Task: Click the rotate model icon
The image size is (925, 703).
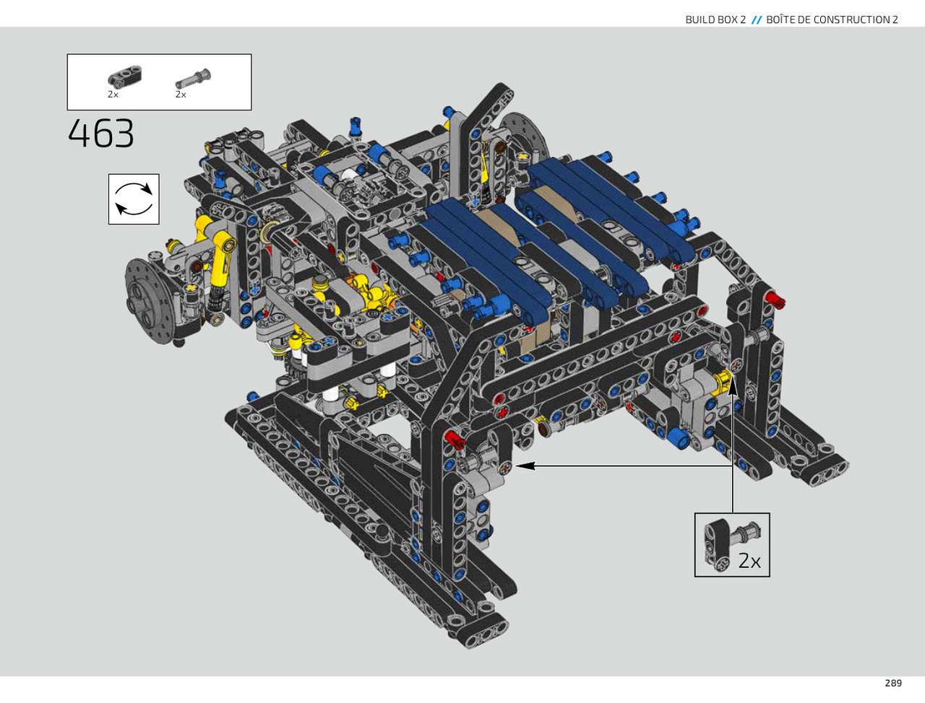Action: tap(134, 199)
